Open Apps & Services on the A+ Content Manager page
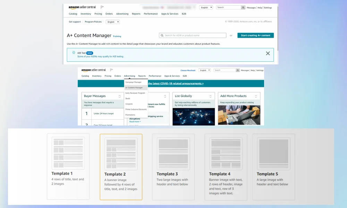Viewport: 347px width, 208px height. click(170, 14)
